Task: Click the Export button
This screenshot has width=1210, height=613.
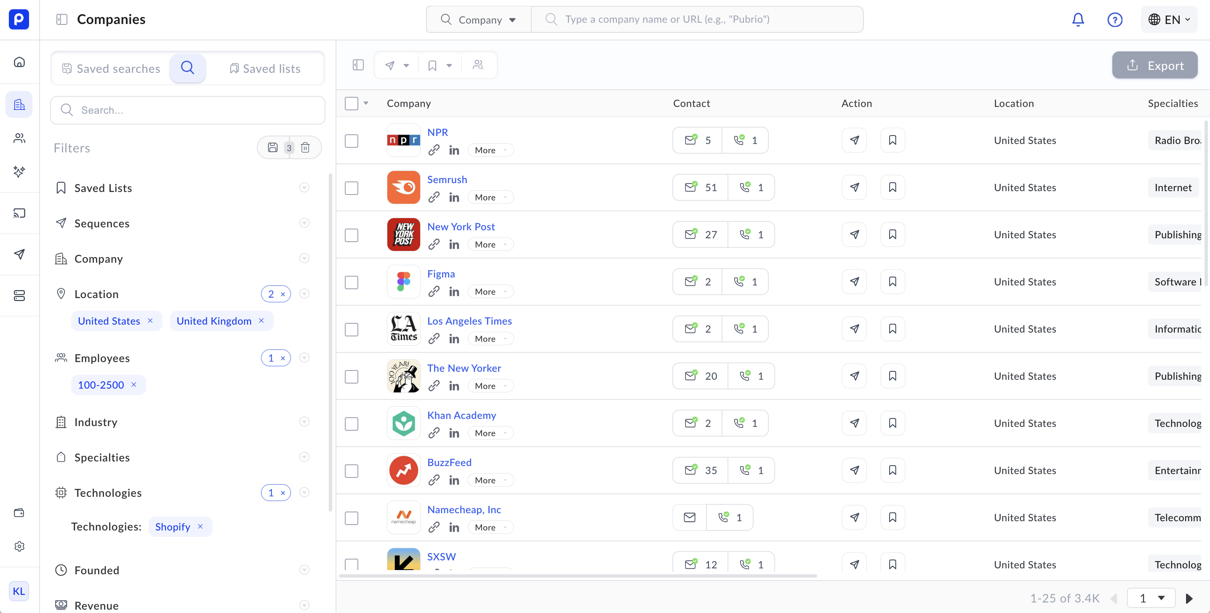Action: coord(1154,65)
